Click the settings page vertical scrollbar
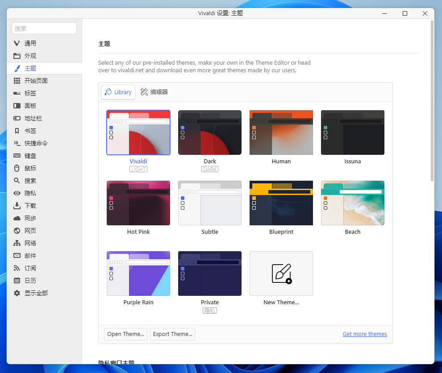The height and width of the screenshot is (373, 442). coord(432,101)
